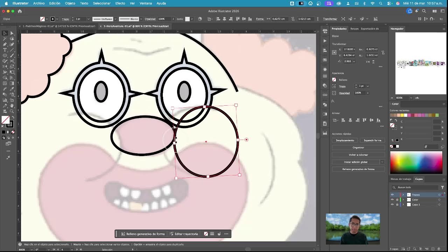Pick the Ellipse tool in toolbar
Viewport: 448px width, 252px height.
[x=5, y=56]
